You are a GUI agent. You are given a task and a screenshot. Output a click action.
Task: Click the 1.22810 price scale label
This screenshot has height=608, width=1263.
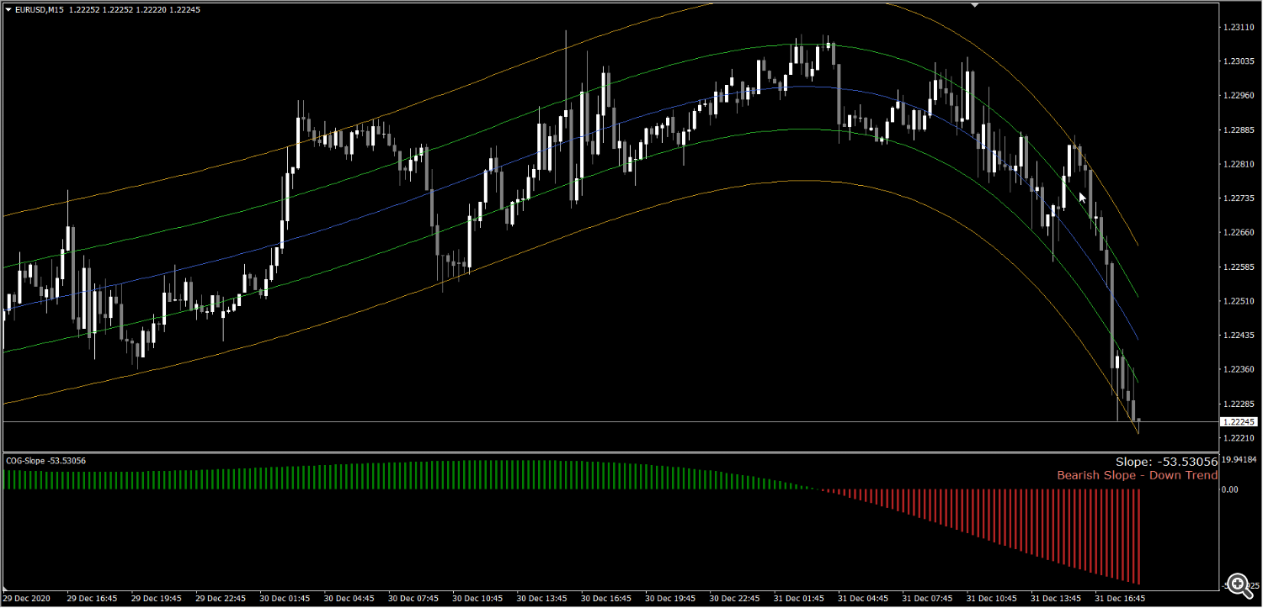1237,165
